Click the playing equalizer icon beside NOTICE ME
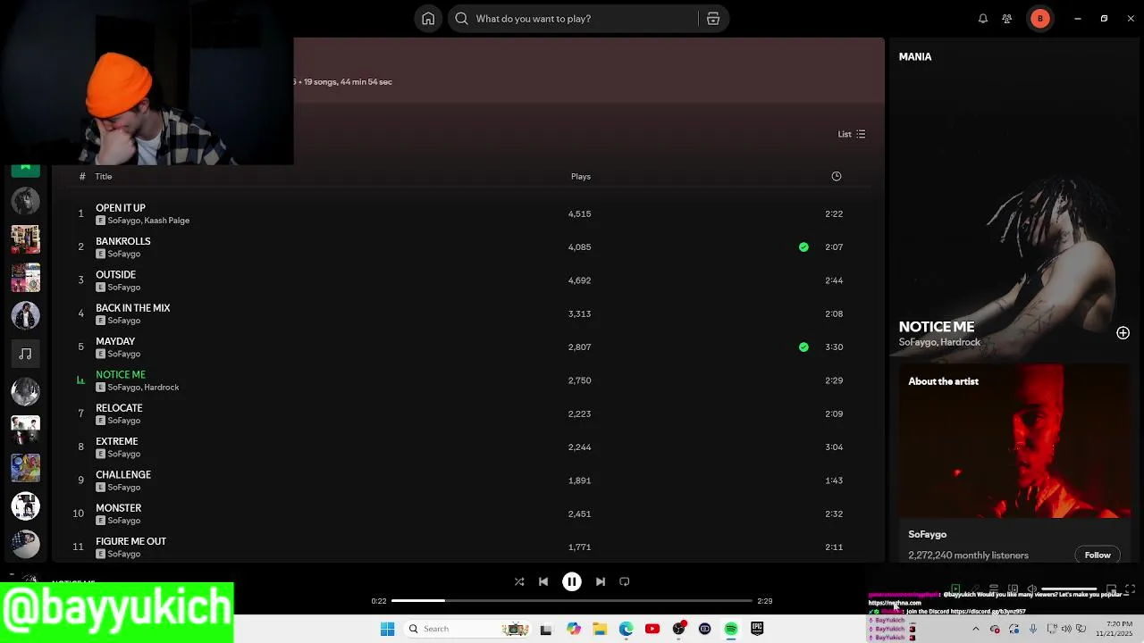The width and height of the screenshot is (1144, 643). 80,380
